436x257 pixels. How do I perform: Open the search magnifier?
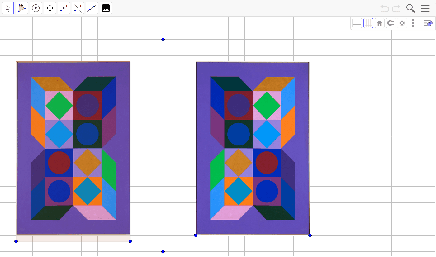411,8
